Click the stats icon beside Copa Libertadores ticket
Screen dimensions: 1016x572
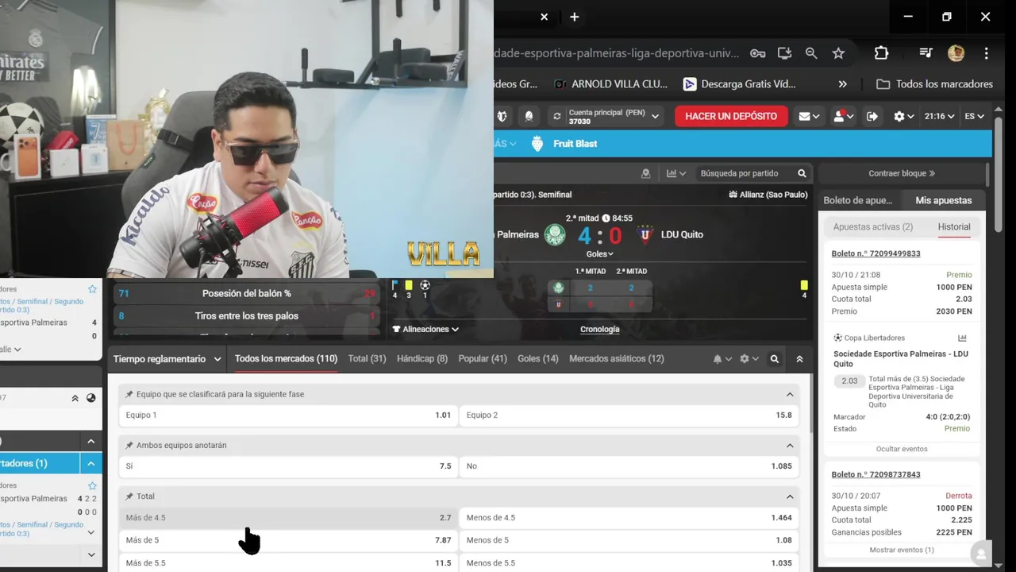[x=962, y=338]
